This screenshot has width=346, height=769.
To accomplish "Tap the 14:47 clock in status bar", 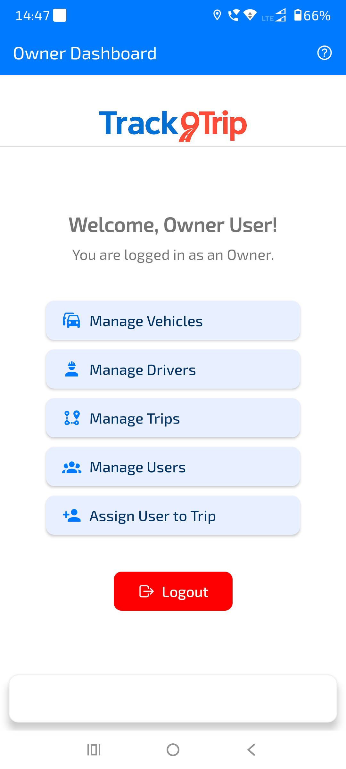I will point(33,16).
